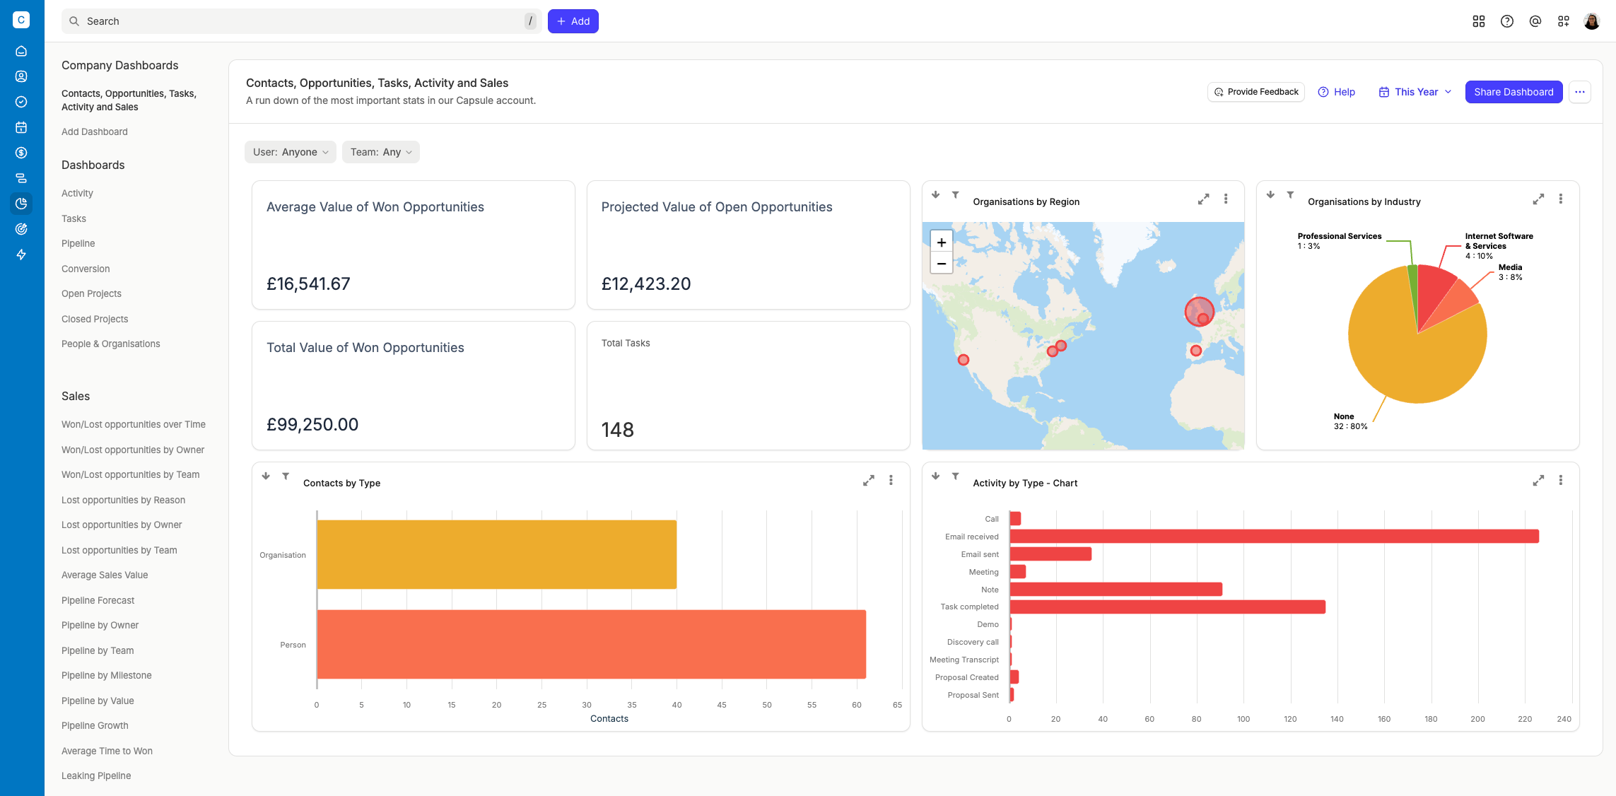
Task: Zoom in on the region map
Action: click(942, 242)
